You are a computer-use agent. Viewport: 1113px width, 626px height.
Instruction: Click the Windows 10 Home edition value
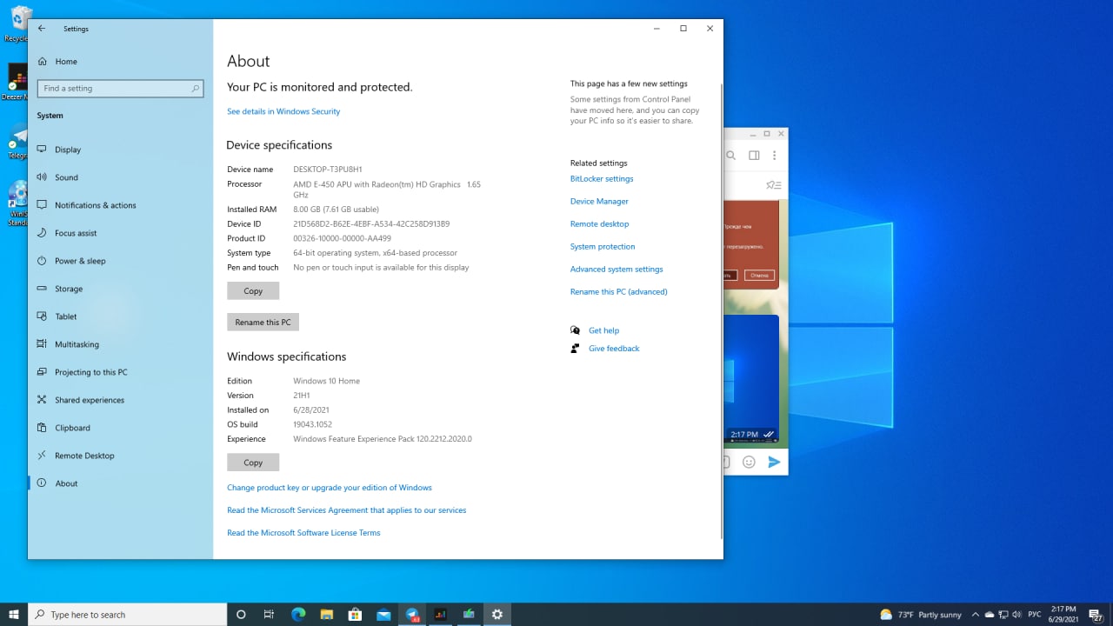pyautogui.click(x=326, y=381)
